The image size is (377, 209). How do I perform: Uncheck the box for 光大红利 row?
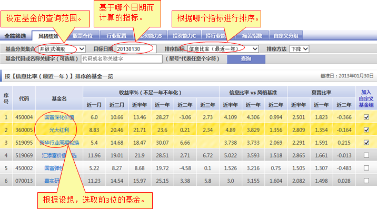(x=366, y=130)
